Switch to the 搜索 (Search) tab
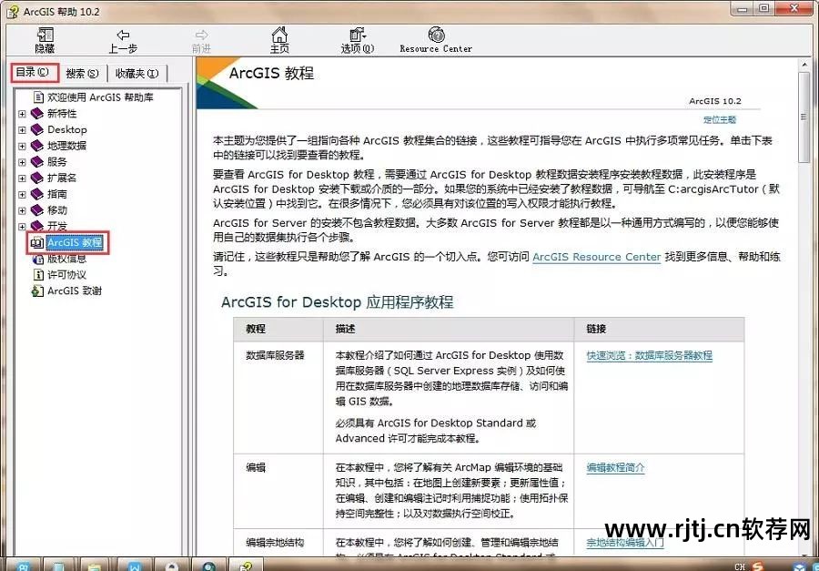The width and height of the screenshot is (819, 571). [x=83, y=74]
